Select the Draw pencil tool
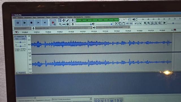 tap(68, 21)
